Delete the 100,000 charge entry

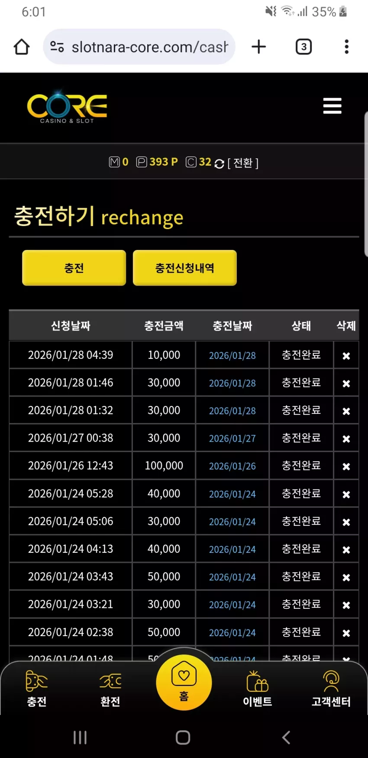(x=346, y=466)
